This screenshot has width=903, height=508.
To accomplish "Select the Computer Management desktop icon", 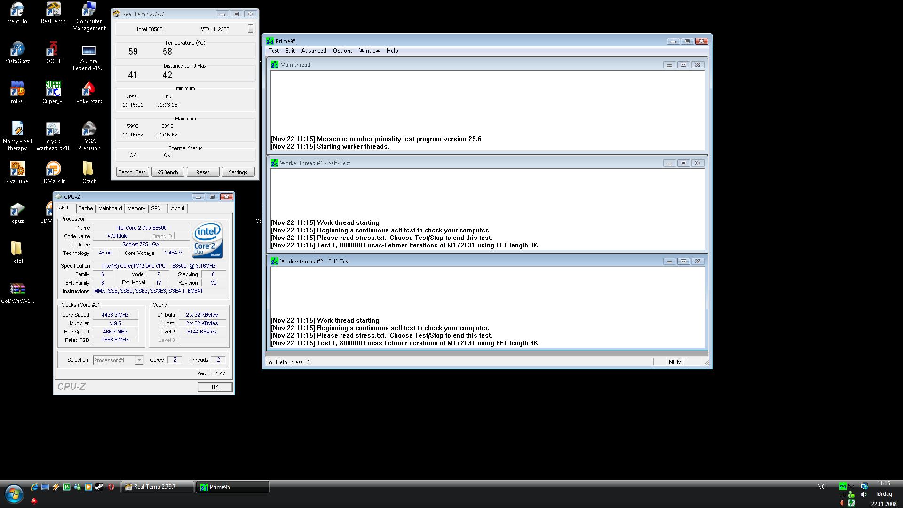I will (89, 16).
